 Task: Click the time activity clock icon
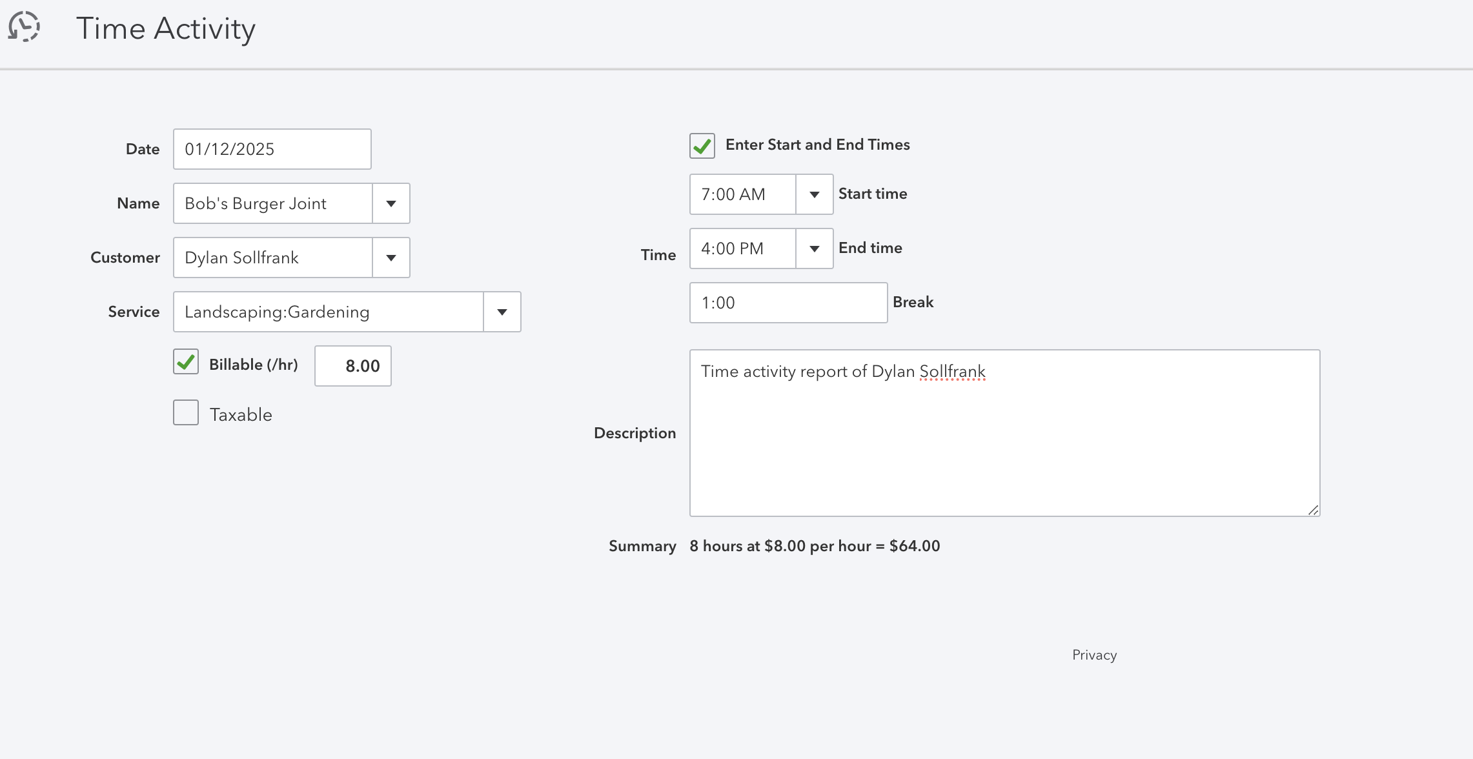(x=25, y=27)
